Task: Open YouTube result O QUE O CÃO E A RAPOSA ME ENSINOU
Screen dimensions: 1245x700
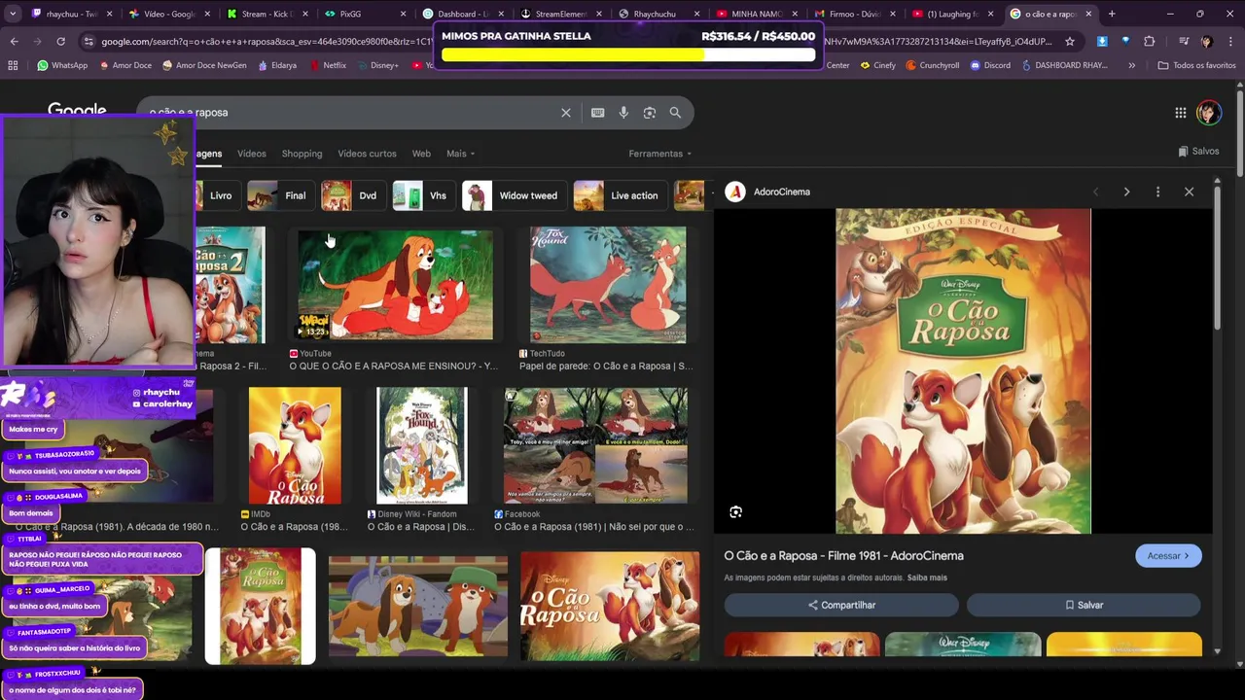Action: tap(395, 285)
